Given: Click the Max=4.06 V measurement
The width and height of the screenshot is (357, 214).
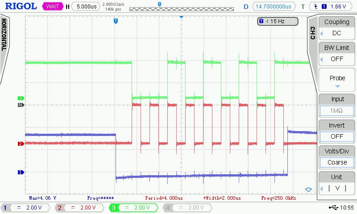Looking at the screenshot, I should coord(42,198).
